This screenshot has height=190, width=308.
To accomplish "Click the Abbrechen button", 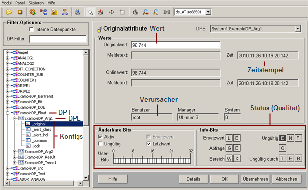I will coord(287,179).
